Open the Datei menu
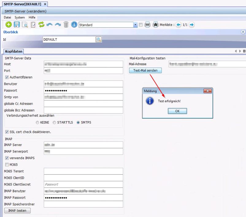246x217 pixels. pos(7,17)
